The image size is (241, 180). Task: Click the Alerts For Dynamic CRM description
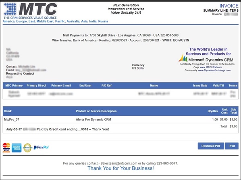tap(93, 119)
